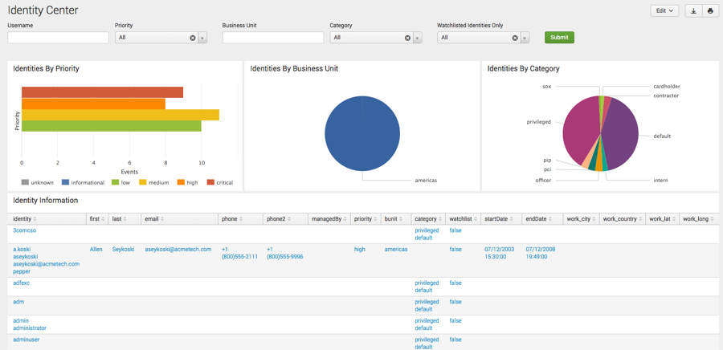
Task: Open the Edit menu
Action: pos(664,11)
